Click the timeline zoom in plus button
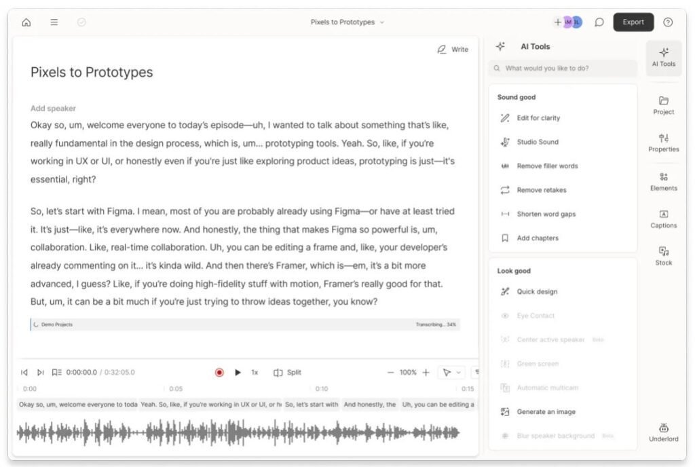The image size is (695, 467). click(426, 373)
